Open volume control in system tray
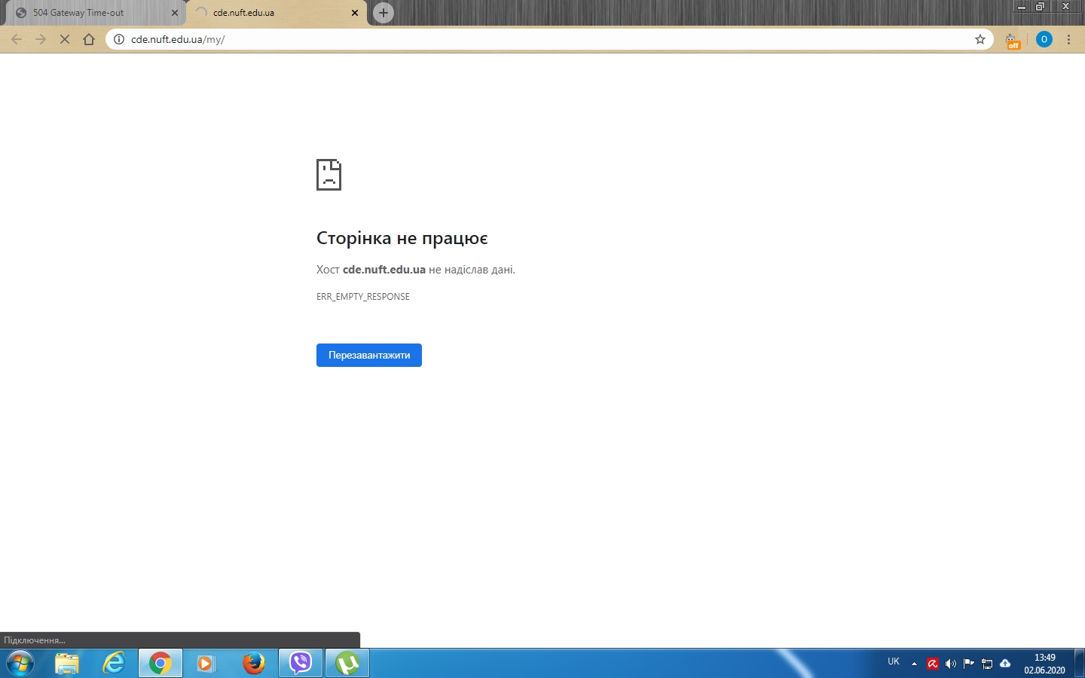 click(951, 664)
